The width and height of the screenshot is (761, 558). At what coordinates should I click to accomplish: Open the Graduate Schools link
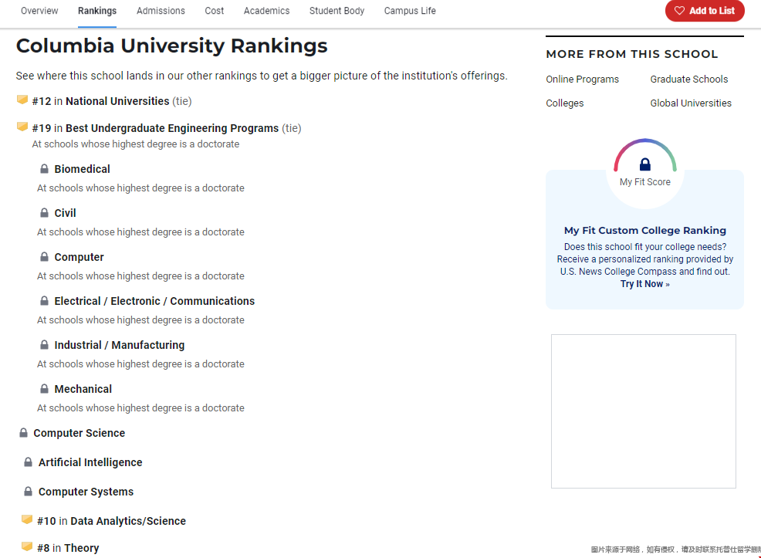click(x=689, y=79)
